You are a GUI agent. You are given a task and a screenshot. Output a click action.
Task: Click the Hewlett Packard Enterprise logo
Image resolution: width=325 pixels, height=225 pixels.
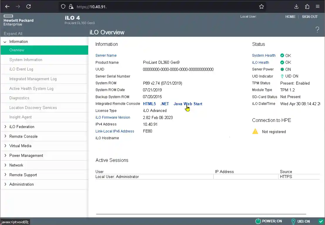point(19,20)
